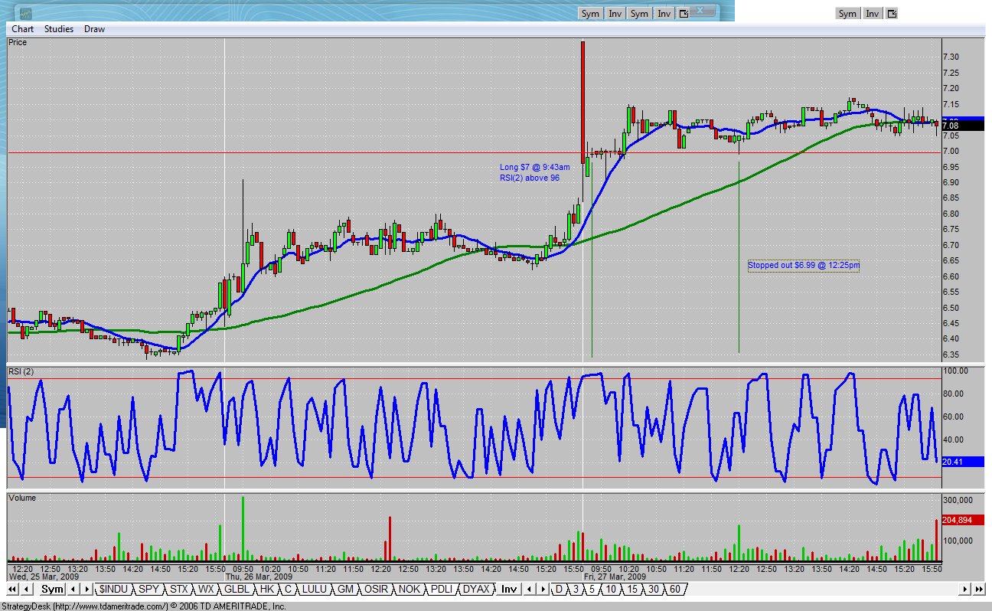Screen dimensions: 992x611
Task: Click right arrow just before the $INDU tab
Action: [86, 590]
